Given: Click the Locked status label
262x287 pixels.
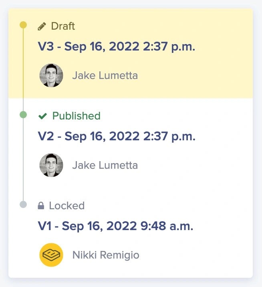Looking at the screenshot, I should tap(67, 206).
